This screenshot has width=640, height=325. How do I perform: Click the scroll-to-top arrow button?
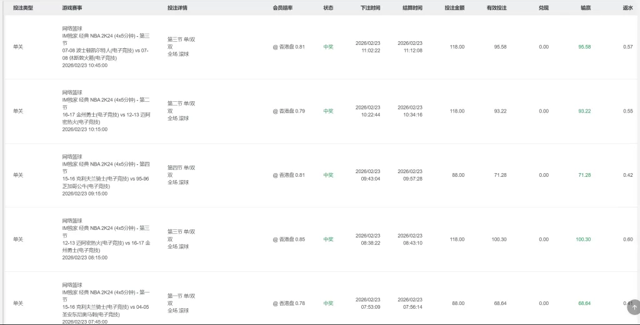tap(634, 307)
